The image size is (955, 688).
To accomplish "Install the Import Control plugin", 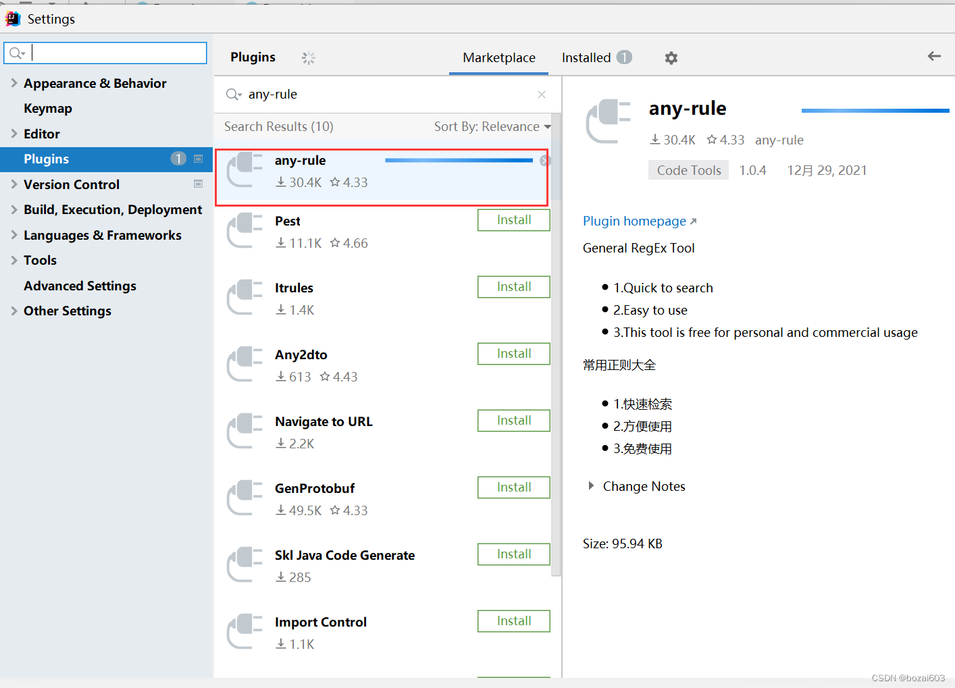I will [x=514, y=621].
